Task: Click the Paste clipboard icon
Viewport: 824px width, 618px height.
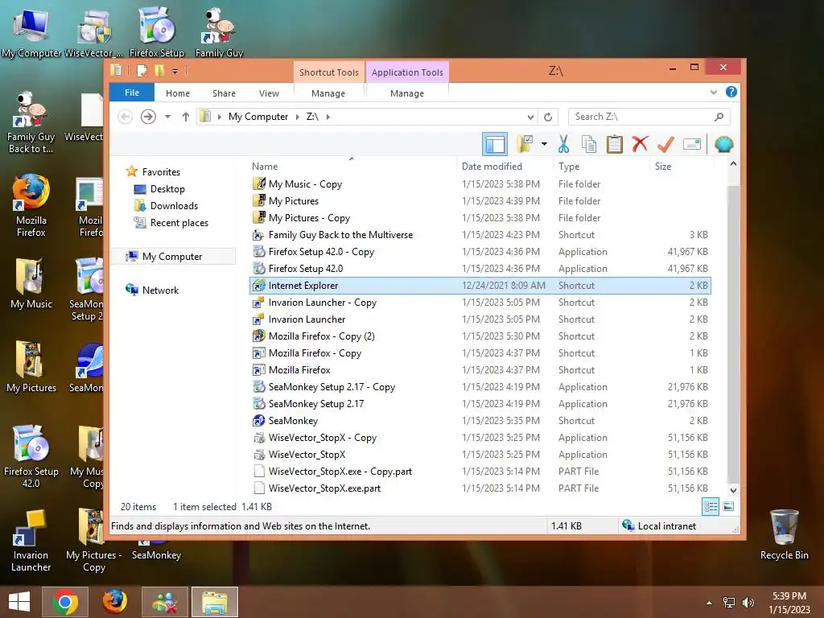Action: coord(614,143)
